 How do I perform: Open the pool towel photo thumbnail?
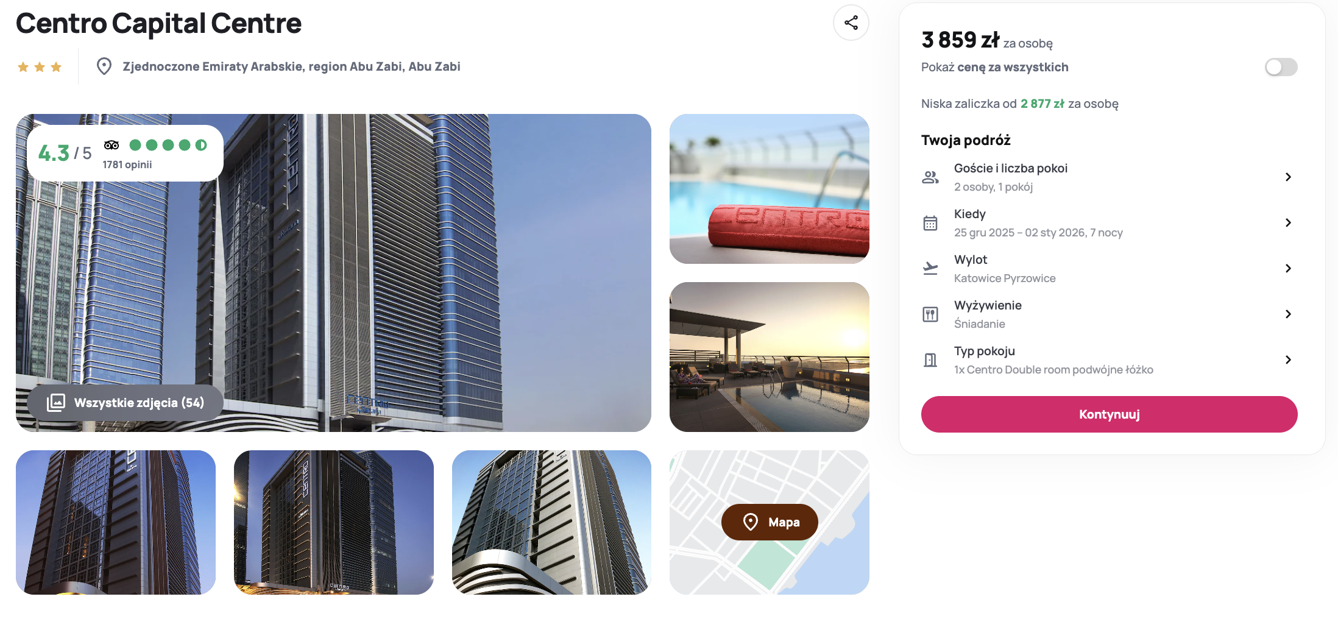coord(770,189)
